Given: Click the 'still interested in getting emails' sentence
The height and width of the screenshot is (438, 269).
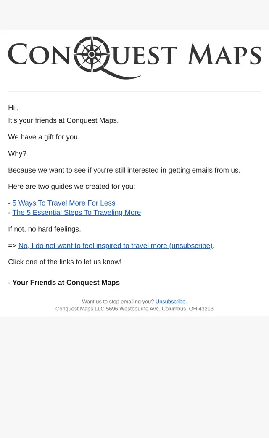Looking at the screenshot, I should tap(124, 171).
